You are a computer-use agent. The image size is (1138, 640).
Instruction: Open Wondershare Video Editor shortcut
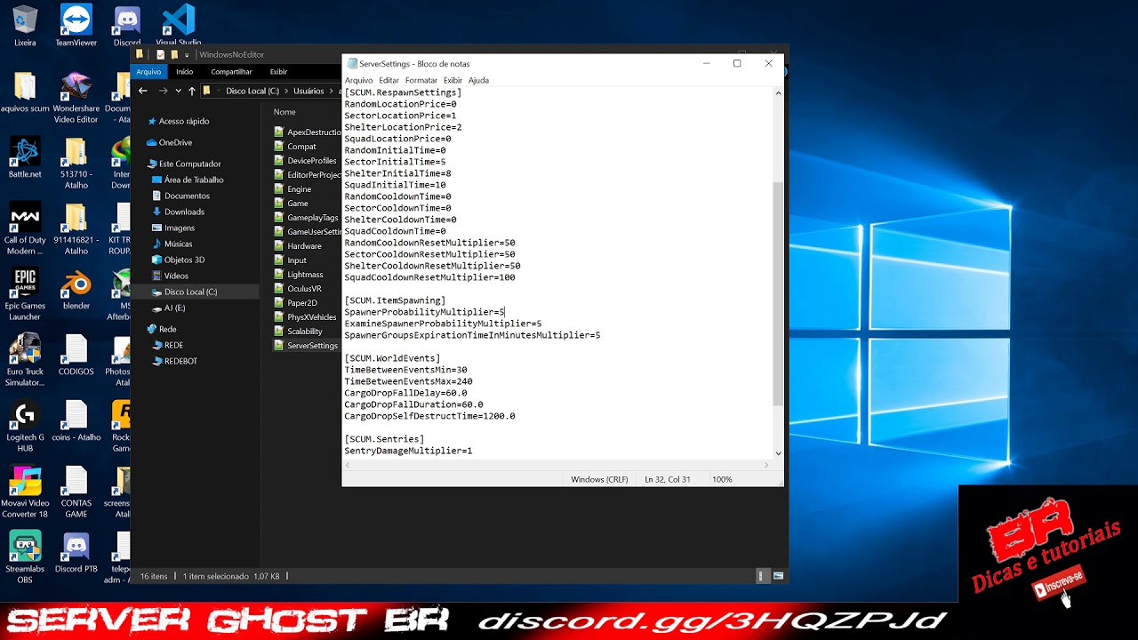click(x=76, y=98)
